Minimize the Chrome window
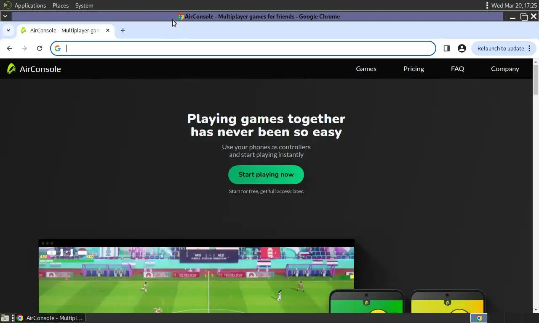539x323 pixels. coord(512,17)
